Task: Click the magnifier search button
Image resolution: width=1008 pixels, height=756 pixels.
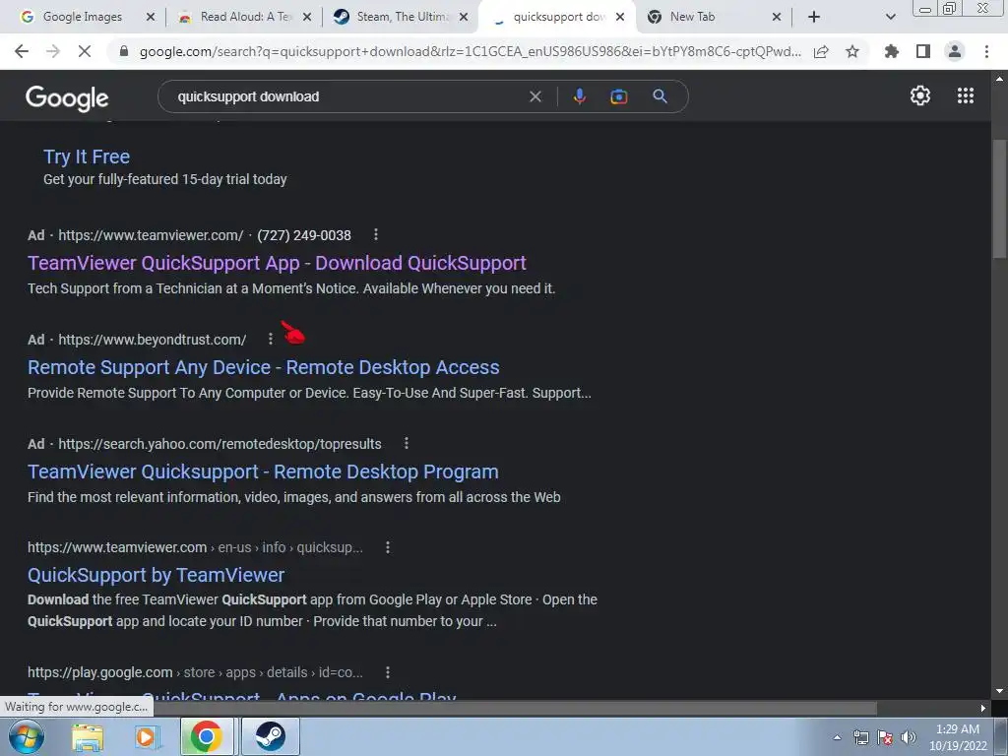Action: 661,96
